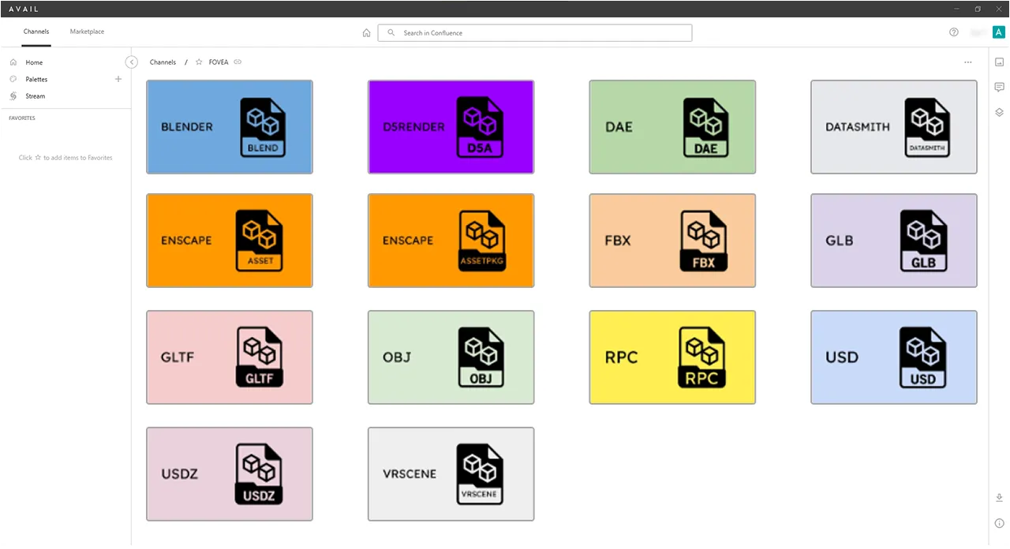
Task: Favorite the FOVEA channel star
Action: (199, 62)
